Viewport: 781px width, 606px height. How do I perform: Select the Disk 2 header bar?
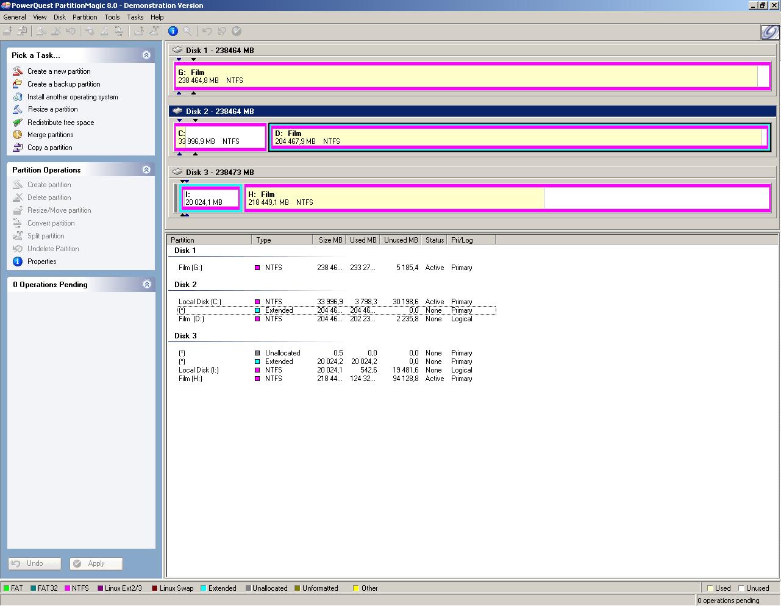click(x=473, y=111)
